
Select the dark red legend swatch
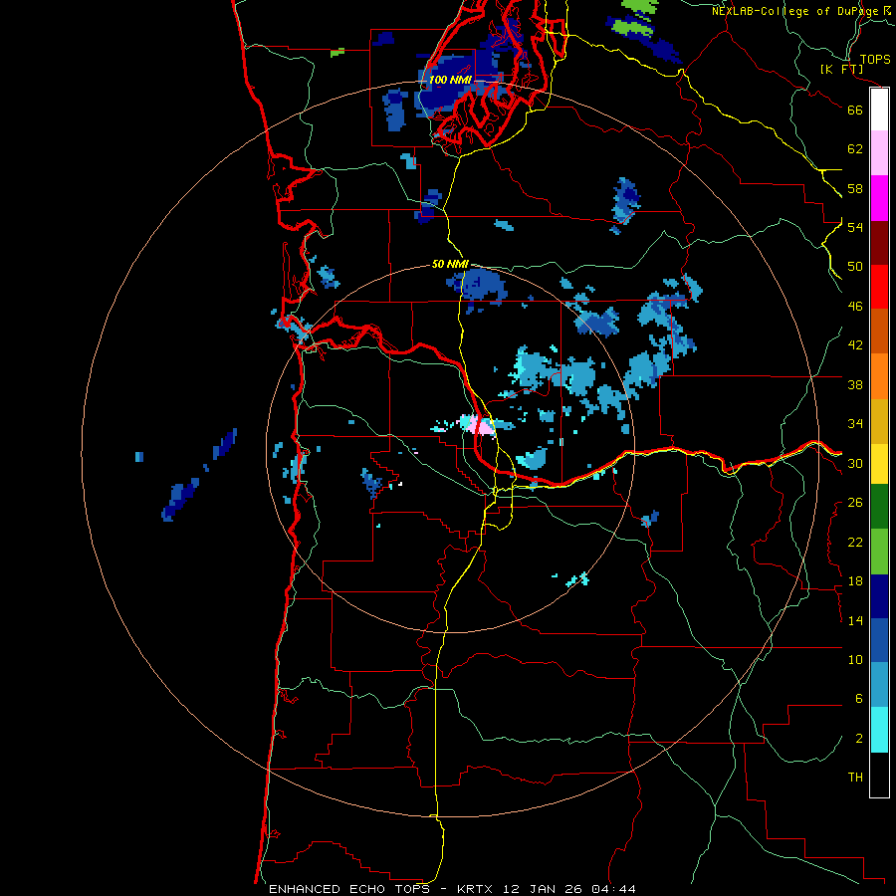pyautogui.click(x=879, y=242)
